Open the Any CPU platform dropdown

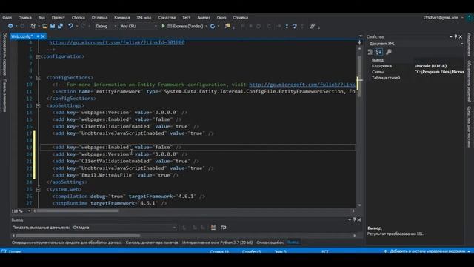pyautogui.click(x=138, y=27)
